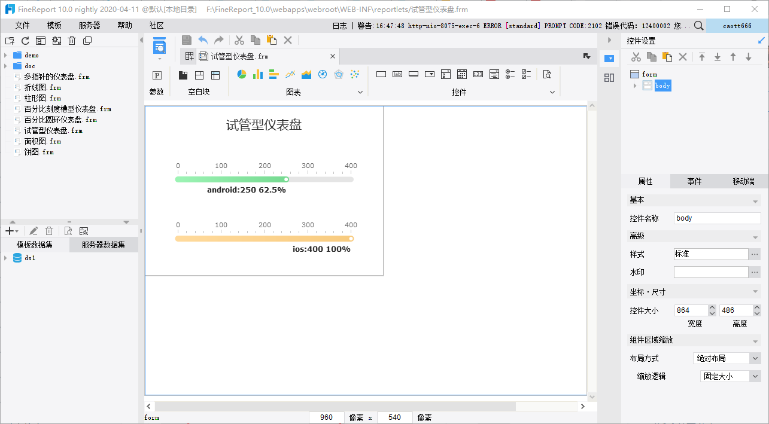Viewport: 769px width, 424px height.
Task: Add a date calendar widget
Action: pyautogui.click(x=462, y=74)
